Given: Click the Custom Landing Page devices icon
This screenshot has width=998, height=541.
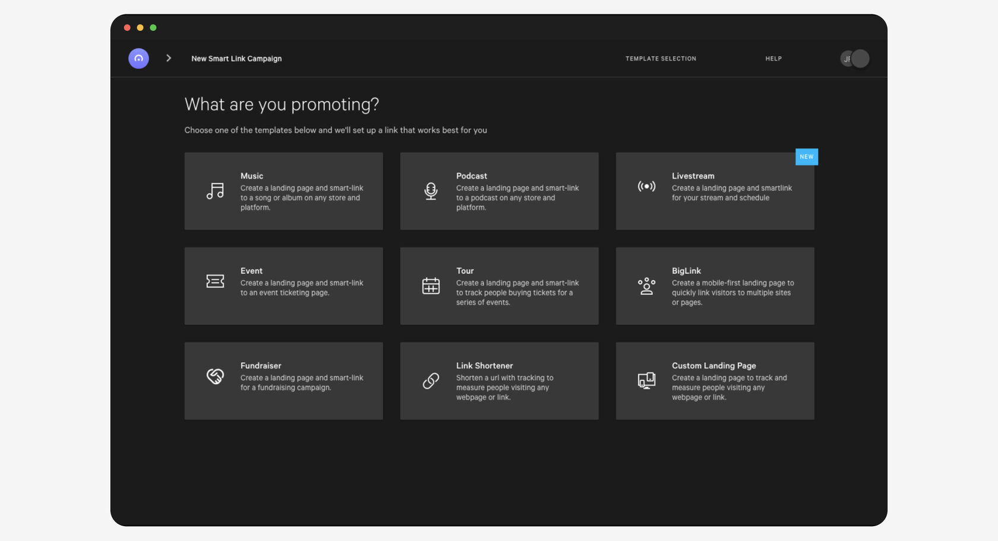Looking at the screenshot, I should click(x=646, y=380).
